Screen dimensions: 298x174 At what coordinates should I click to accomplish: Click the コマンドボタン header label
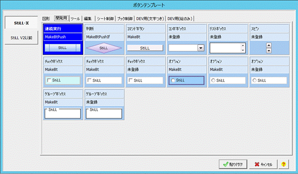[x=136, y=29]
